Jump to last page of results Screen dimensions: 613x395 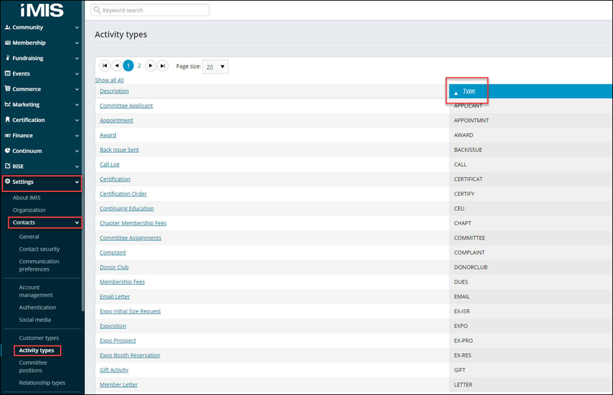click(x=163, y=66)
